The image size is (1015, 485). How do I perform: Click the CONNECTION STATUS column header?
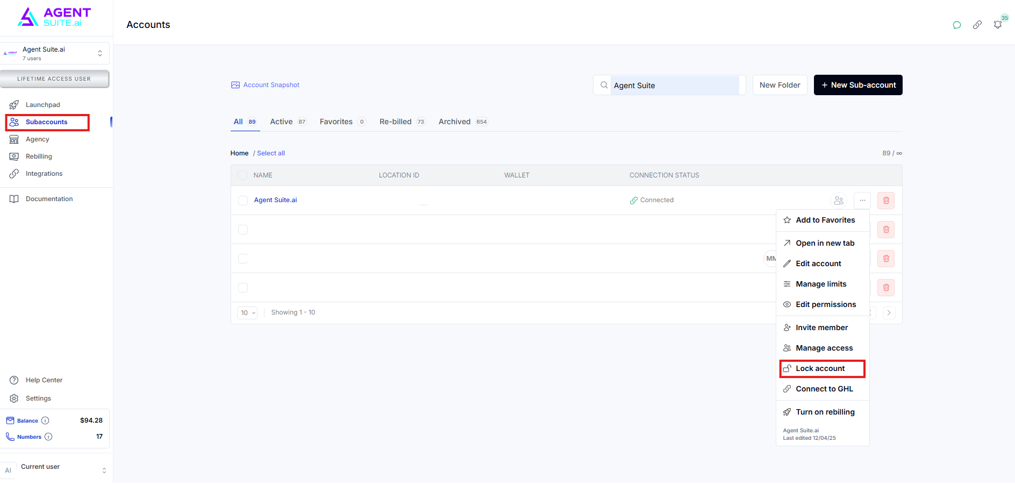[664, 175]
